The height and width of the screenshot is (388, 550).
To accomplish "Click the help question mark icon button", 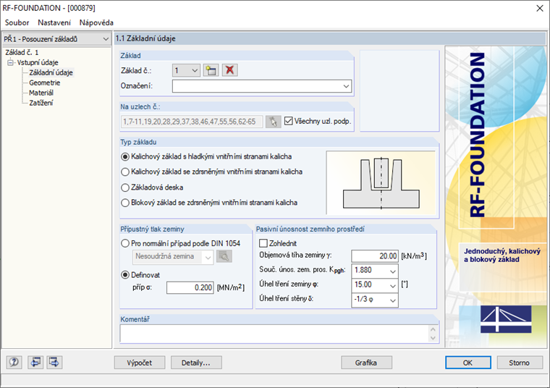I will click(14, 362).
